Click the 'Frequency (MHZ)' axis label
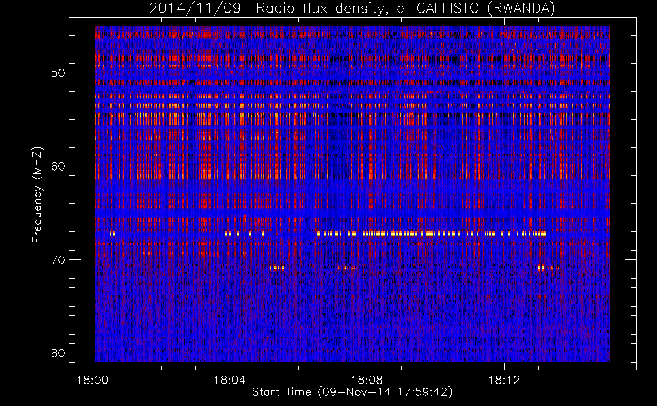 (37, 195)
